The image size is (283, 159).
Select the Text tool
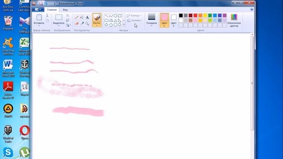pos(87,18)
